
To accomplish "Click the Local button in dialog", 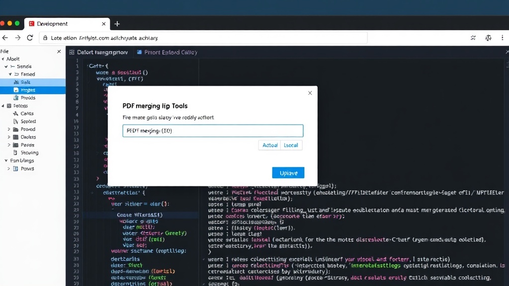I will click(x=291, y=145).
